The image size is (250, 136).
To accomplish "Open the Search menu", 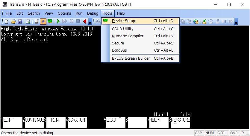I will 34,13.
